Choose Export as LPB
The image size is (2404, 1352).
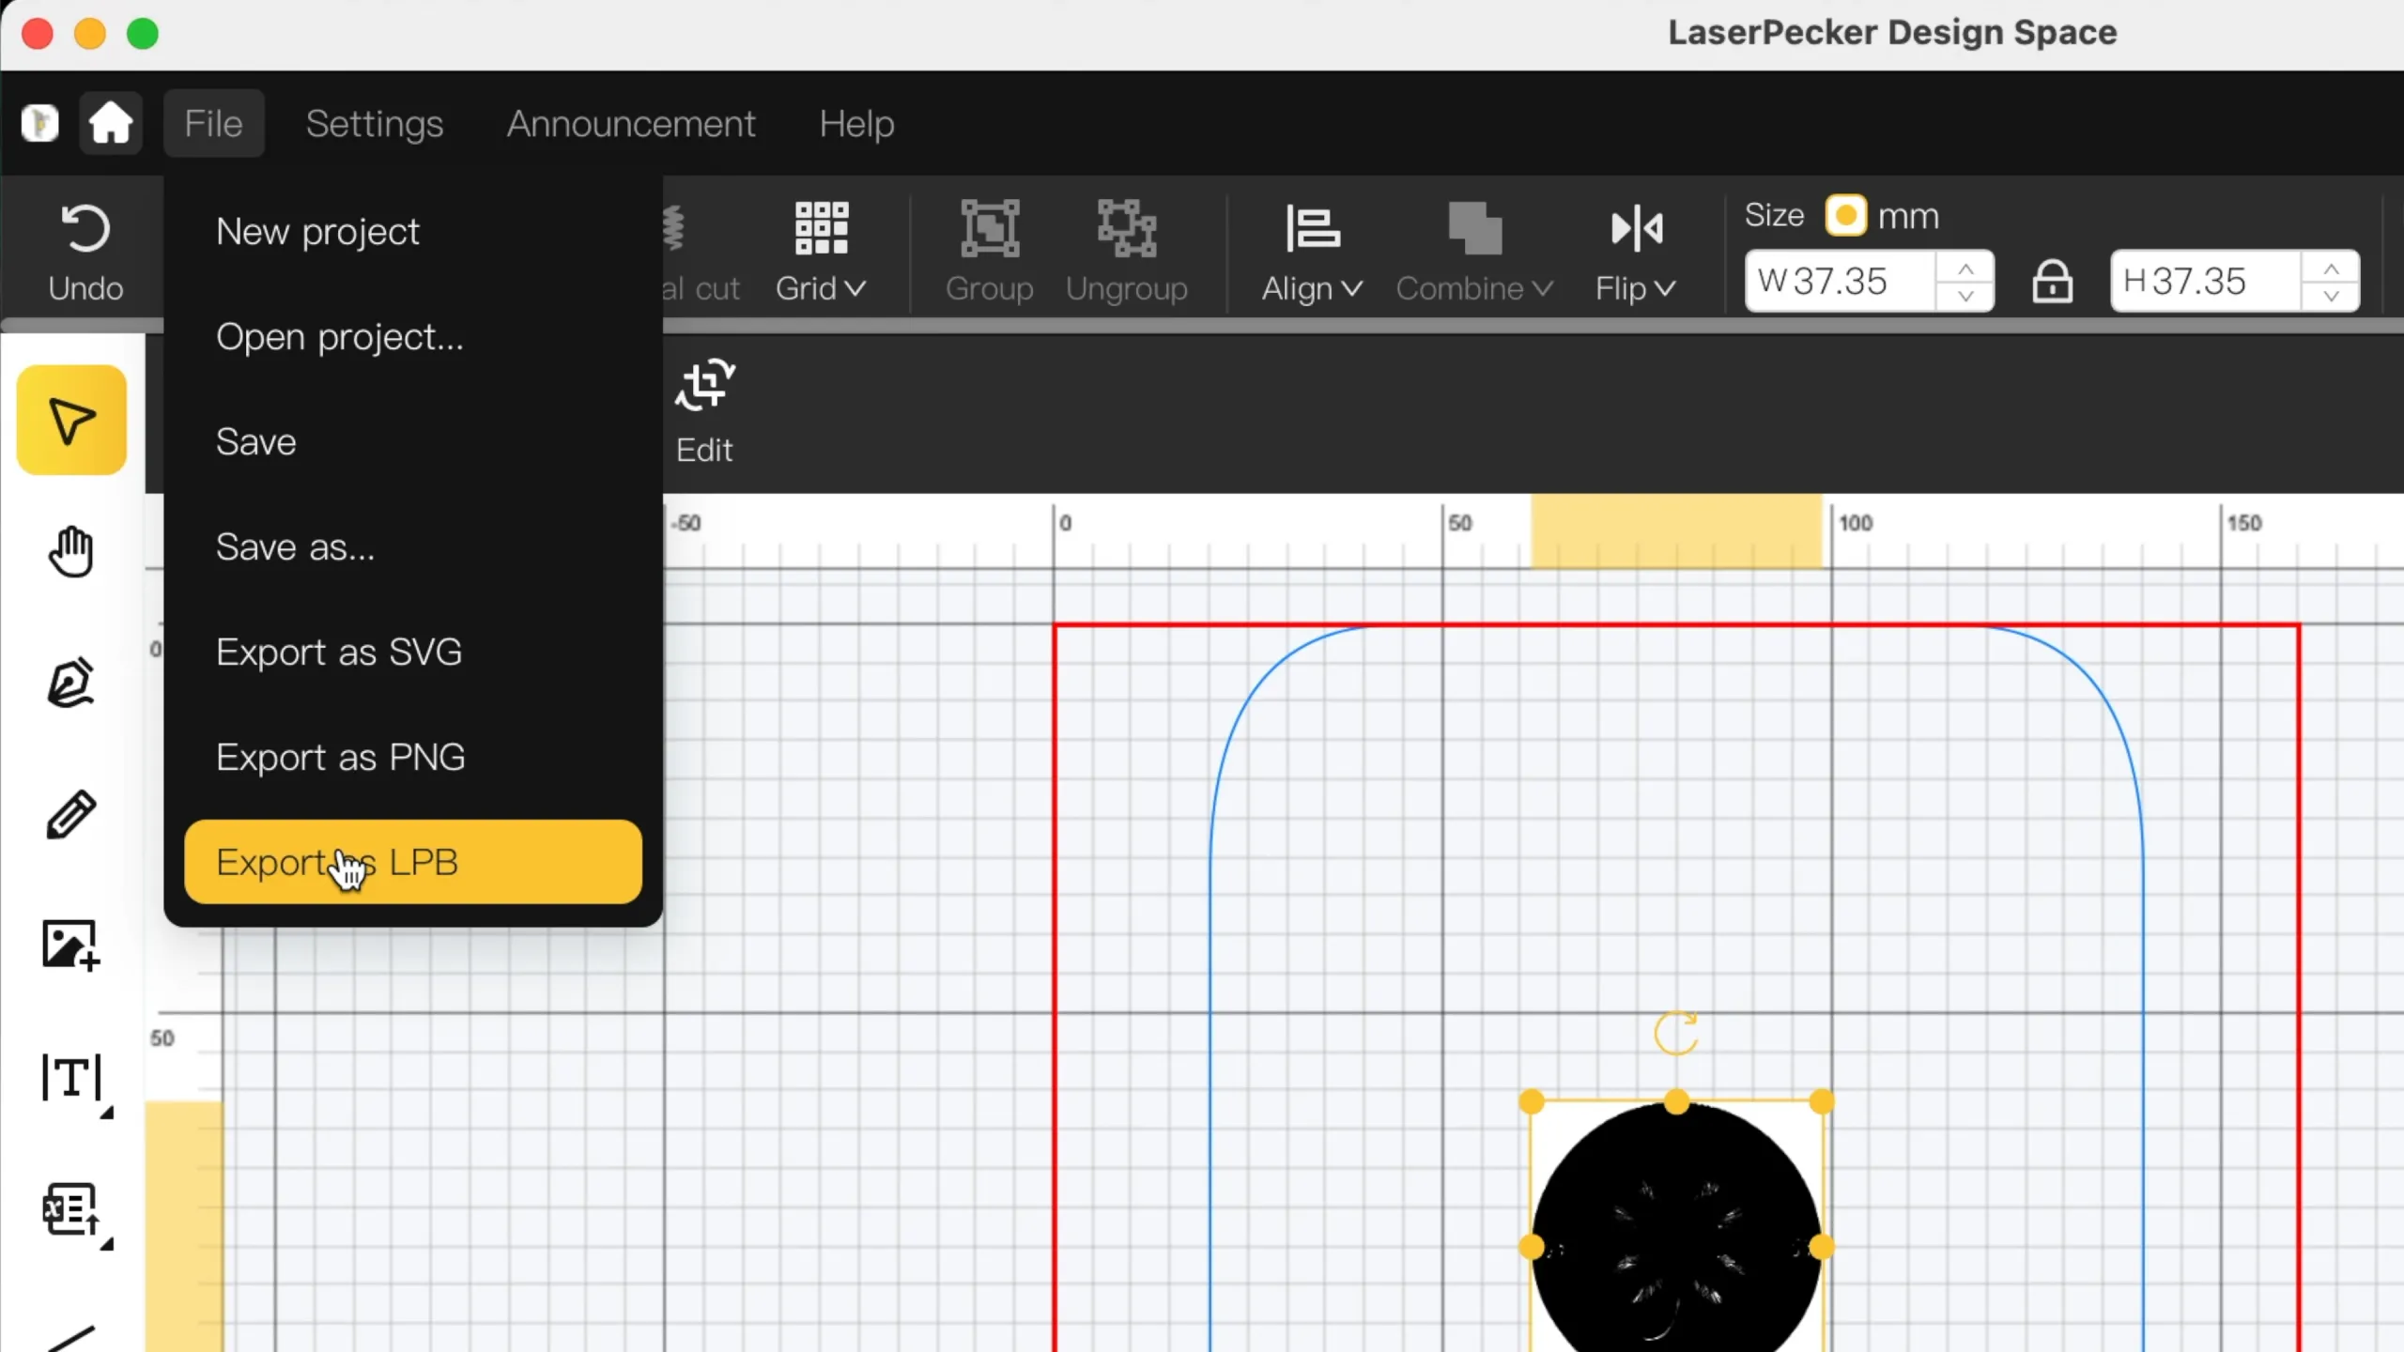[x=413, y=862]
